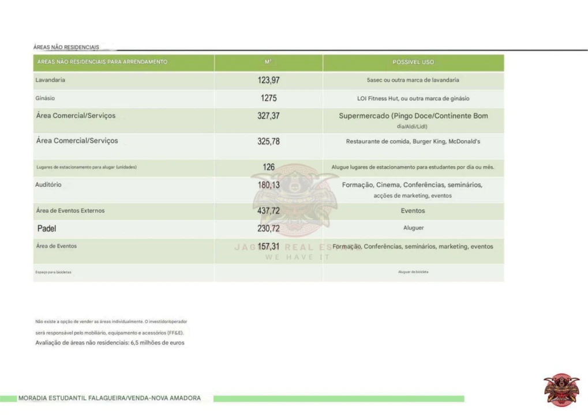The image size is (588, 415).
Task: Select the Padel row label
Action: point(47,229)
